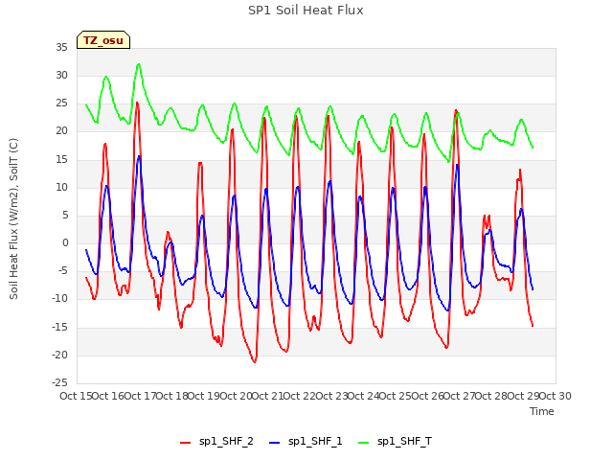This screenshot has width=613, height=460.
Task: Click the -20 y-axis tick value
Action: point(59,355)
